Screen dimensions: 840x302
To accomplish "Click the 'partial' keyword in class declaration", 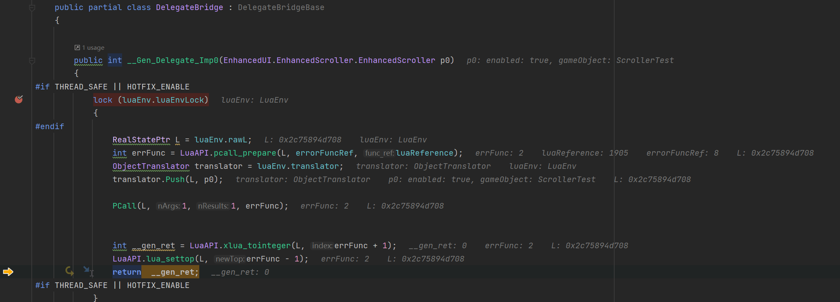I will [105, 7].
